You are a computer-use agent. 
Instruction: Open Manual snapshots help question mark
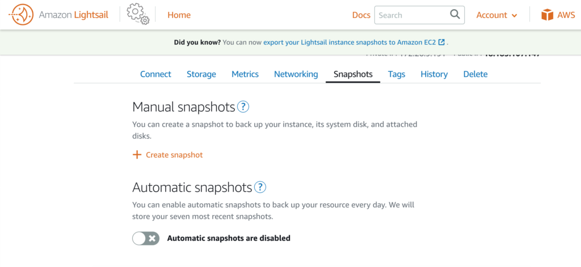[x=243, y=107]
